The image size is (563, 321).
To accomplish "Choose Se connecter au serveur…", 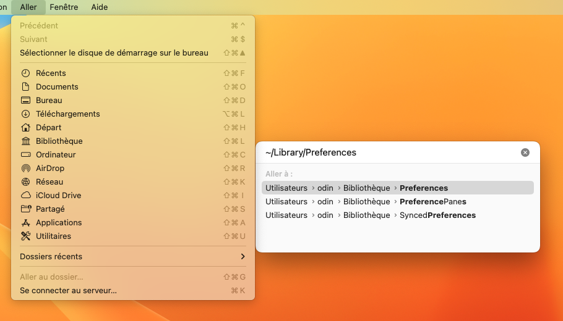I will [68, 290].
